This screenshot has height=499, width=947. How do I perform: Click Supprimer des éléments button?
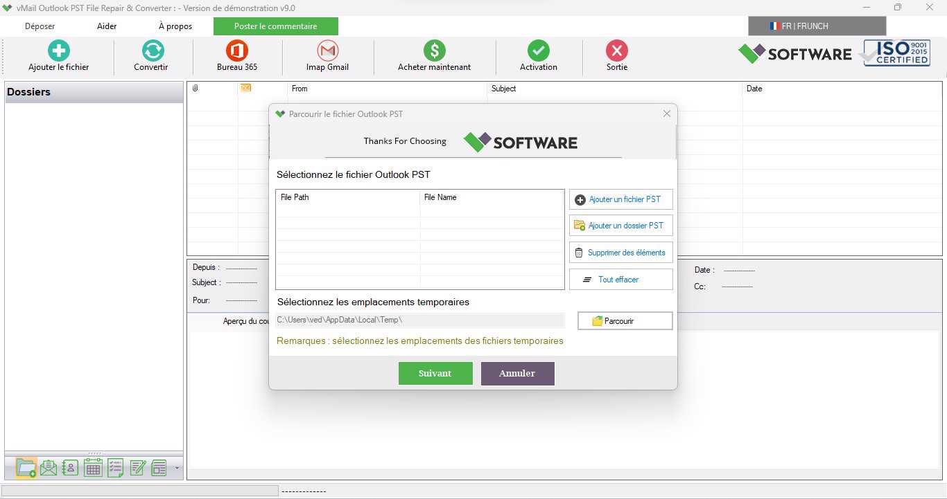(621, 253)
